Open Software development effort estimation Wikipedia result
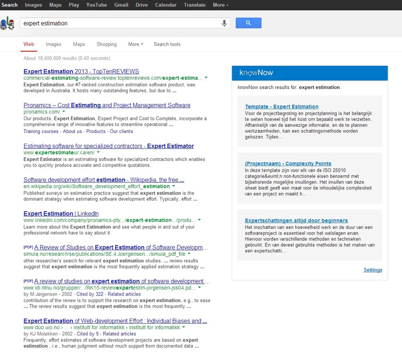The width and height of the screenshot is (402, 352). point(104,180)
